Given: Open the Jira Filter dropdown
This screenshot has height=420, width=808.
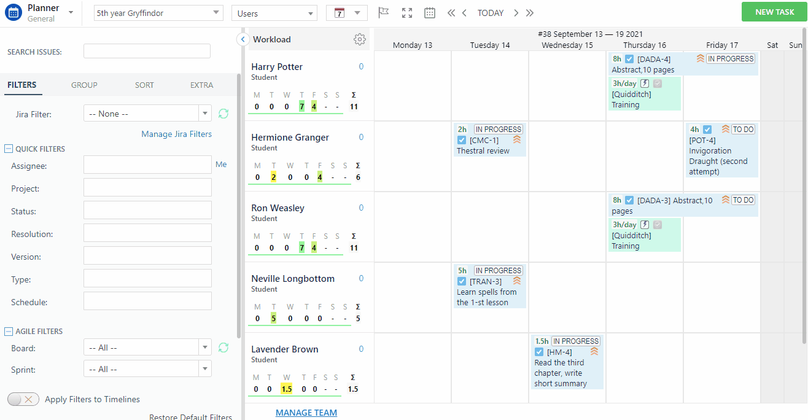Looking at the screenshot, I should [147, 114].
